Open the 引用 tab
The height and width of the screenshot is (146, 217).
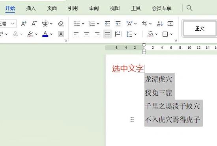(73, 8)
